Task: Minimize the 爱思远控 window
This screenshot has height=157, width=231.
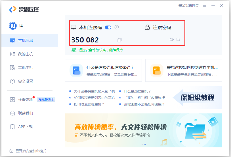Action: point(213,5)
